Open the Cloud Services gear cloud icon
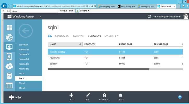Image resolution: width=189 pixels, height=104 pixels. (x=9, y=66)
